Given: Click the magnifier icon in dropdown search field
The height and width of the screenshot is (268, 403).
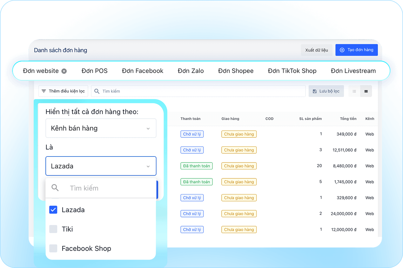Looking at the screenshot, I should coord(55,188).
